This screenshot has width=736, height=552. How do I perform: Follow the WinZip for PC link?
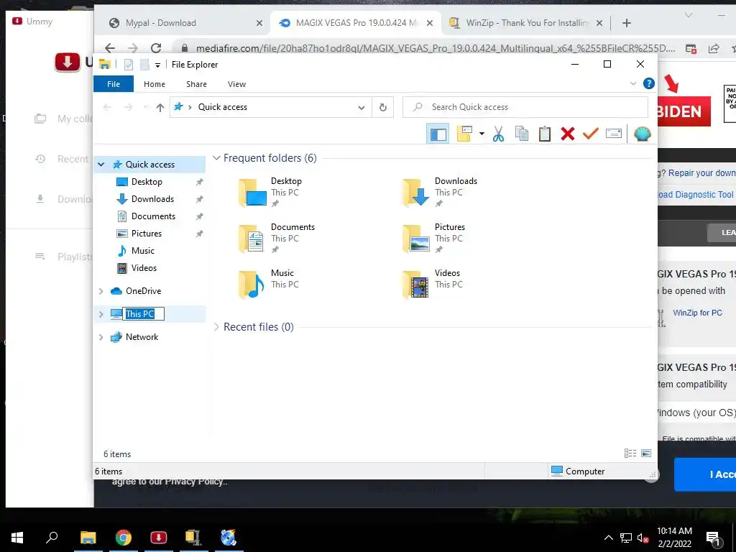697,313
